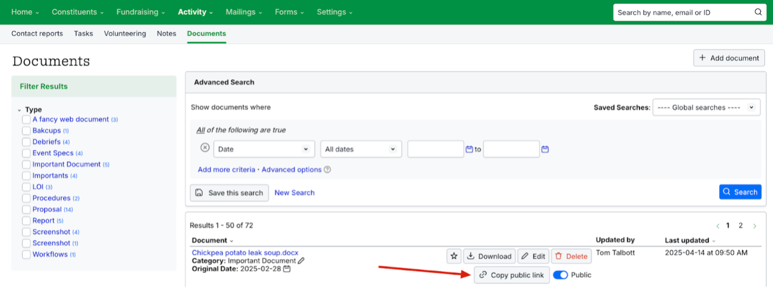773x288 pixels.
Task: Open calendar picker for start date
Action: [469, 149]
